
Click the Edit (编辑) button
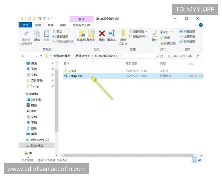pyautogui.click(x=165, y=37)
